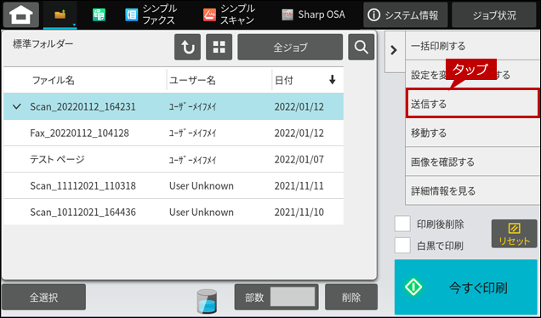Open Sharp OSA application
The height and width of the screenshot is (318, 541).
click(x=313, y=14)
